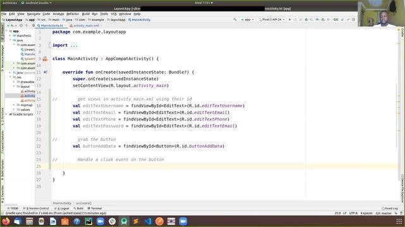The image size is (405, 227).
Task: Click the Debug app bug icon
Action: (x=306, y=20)
